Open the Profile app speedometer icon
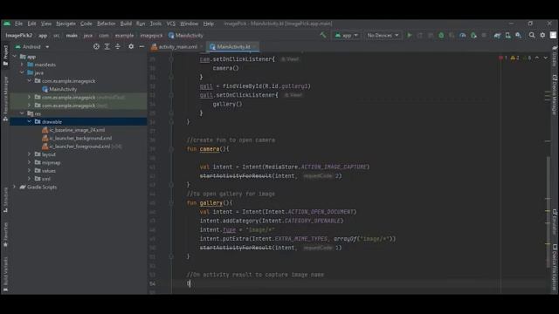This screenshot has height=314, width=559. tap(463, 35)
